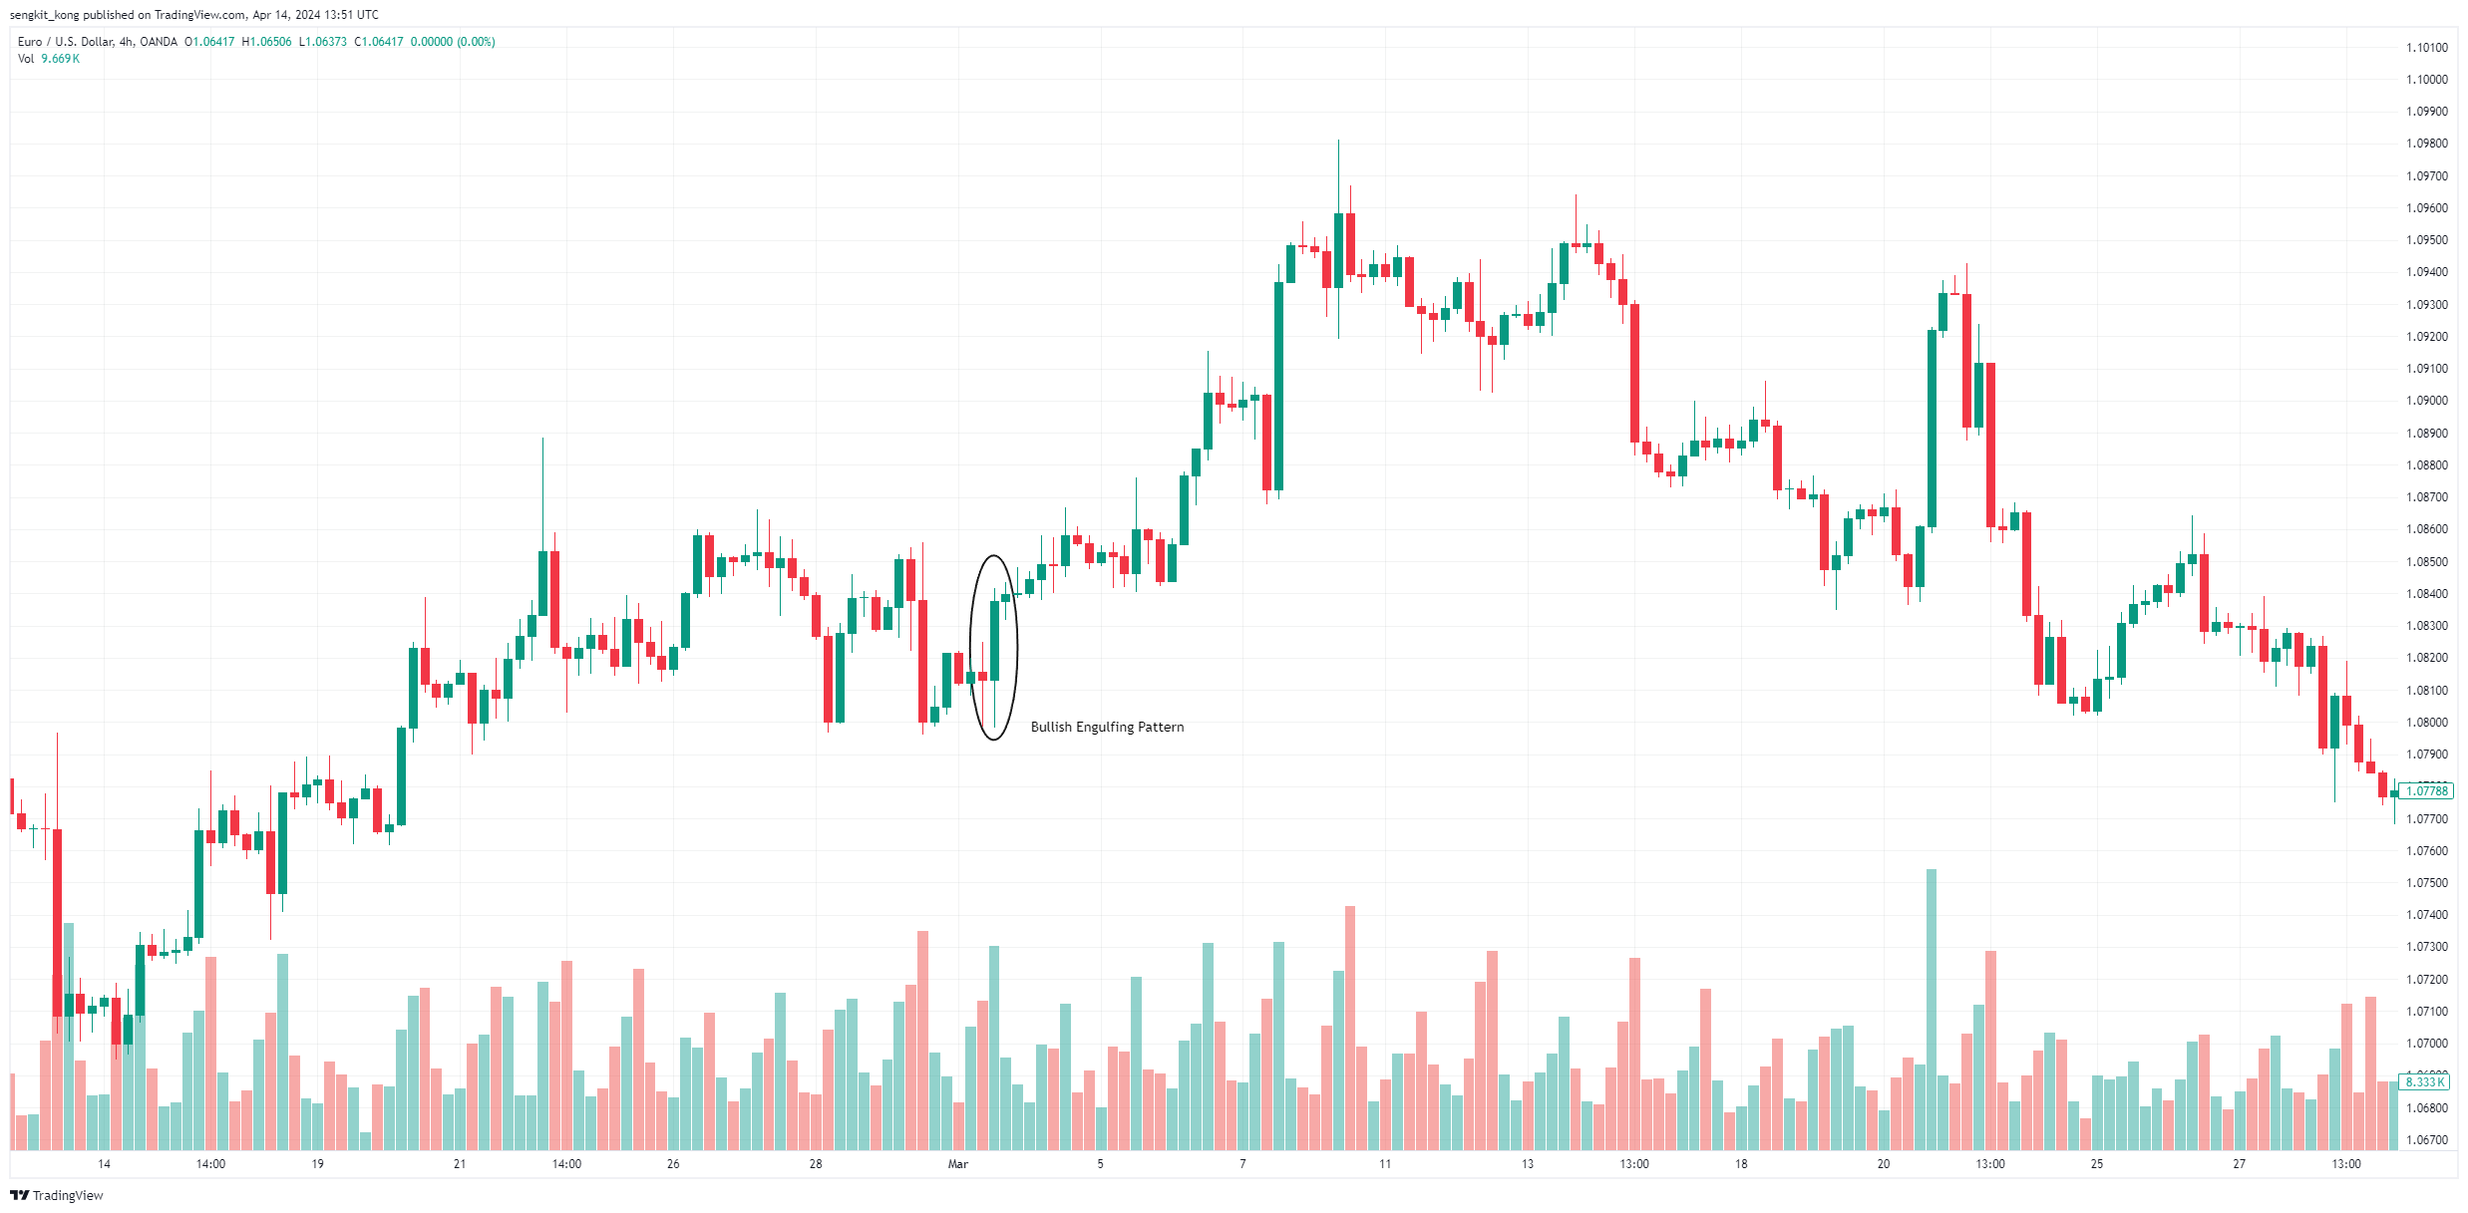Screen dimensions: 2468x1213
Task: Click the TradingView logo icon
Action: 19,1195
